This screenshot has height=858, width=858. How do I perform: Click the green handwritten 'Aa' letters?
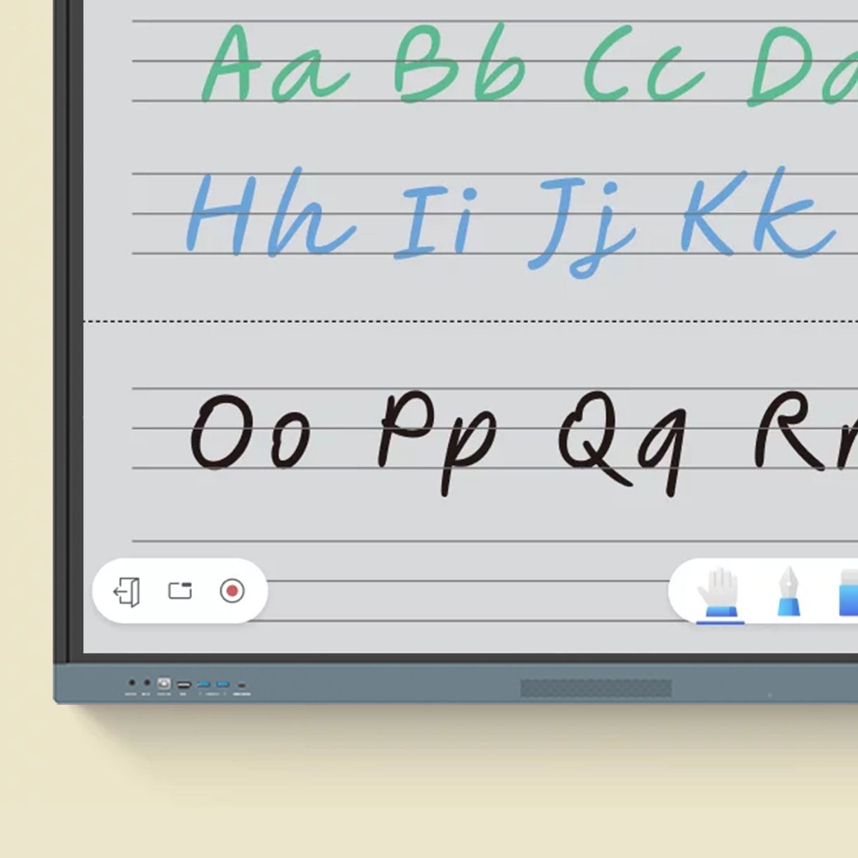tap(273, 67)
